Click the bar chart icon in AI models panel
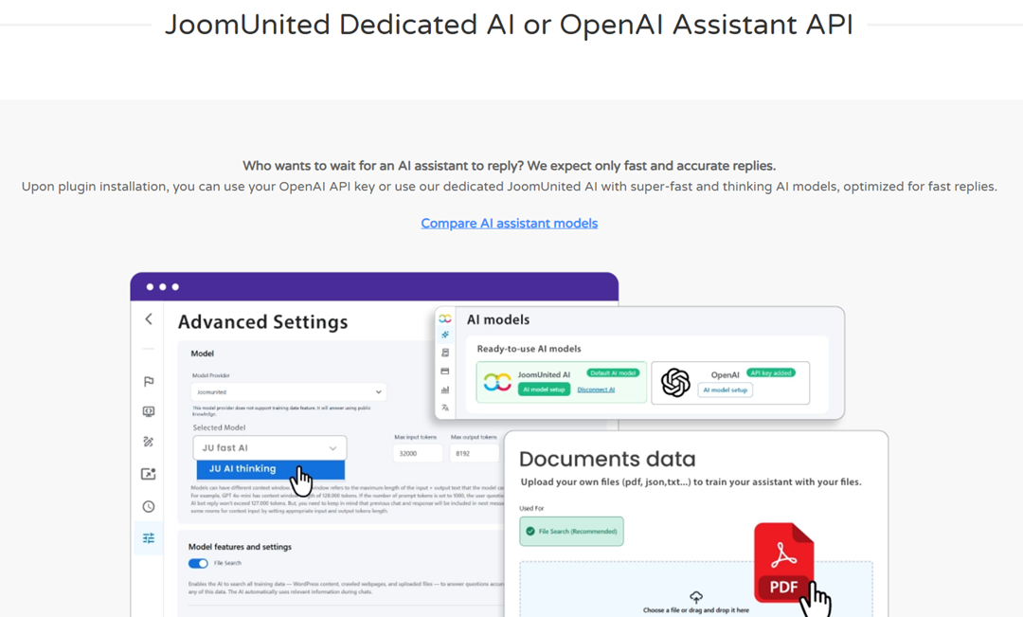This screenshot has width=1023, height=617. tap(445, 390)
